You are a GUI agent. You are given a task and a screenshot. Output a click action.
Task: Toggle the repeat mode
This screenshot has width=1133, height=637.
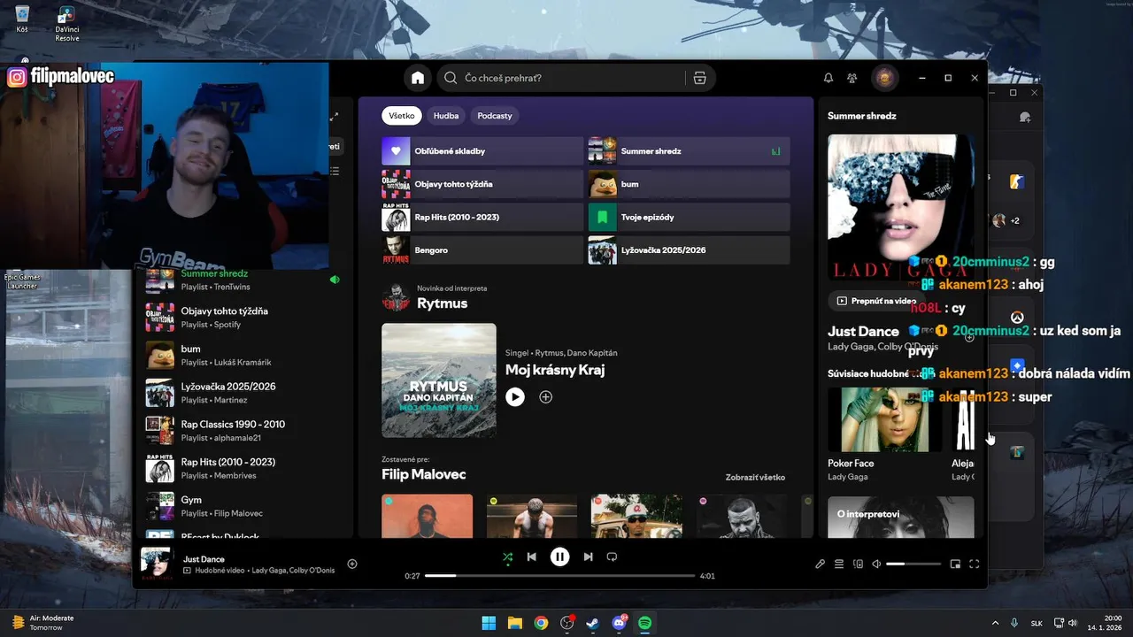tap(612, 557)
